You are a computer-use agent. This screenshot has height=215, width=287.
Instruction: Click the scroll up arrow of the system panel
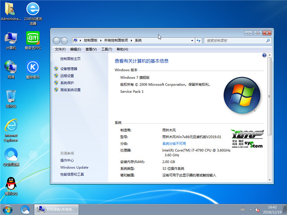pos(270,55)
